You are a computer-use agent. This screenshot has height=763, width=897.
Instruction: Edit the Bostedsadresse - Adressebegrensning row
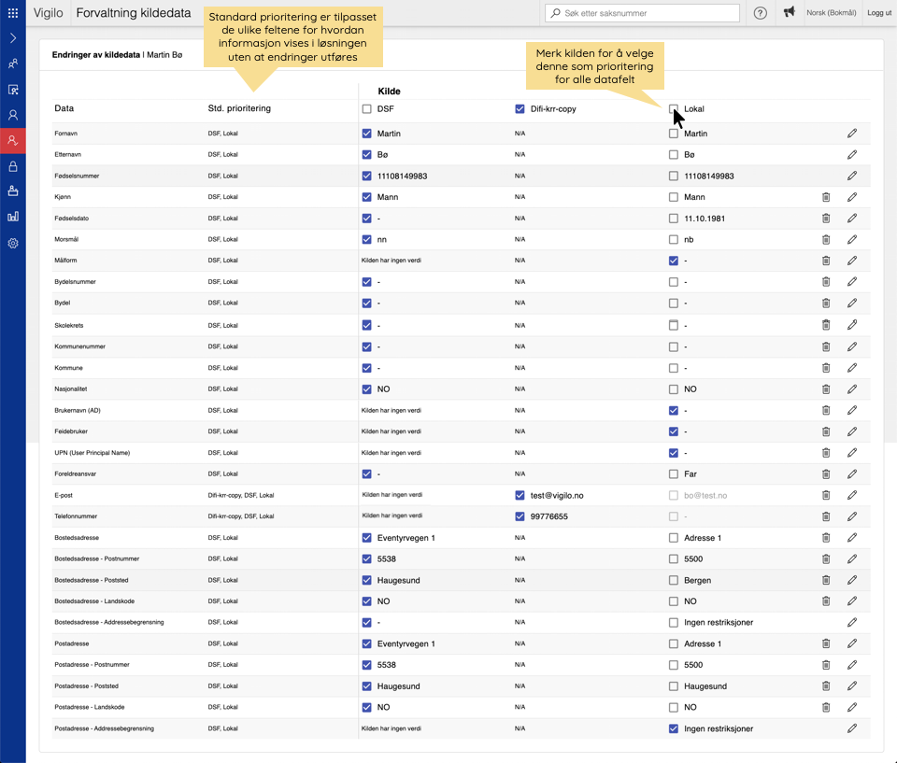click(852, 622)
